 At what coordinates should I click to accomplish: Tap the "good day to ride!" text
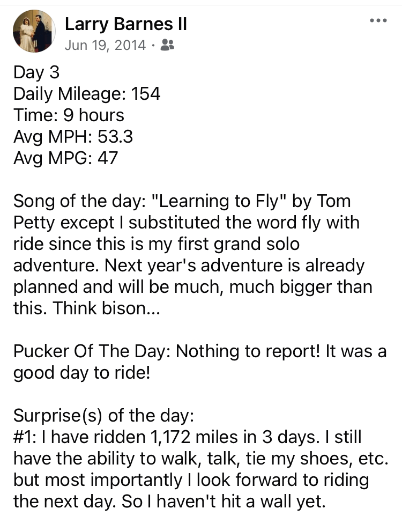(81, 373)
